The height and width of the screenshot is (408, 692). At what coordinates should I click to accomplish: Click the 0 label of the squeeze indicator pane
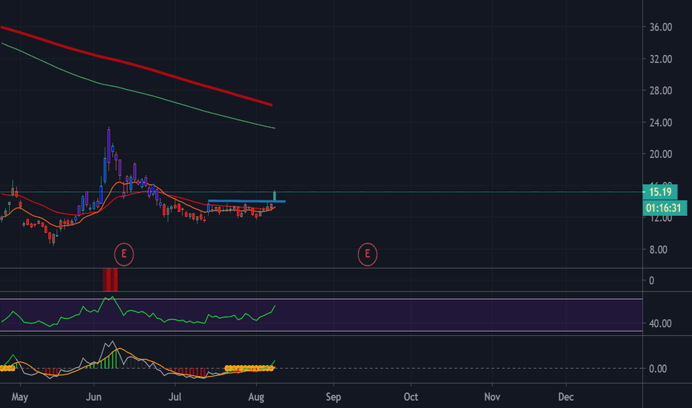[x=651, y=280]
